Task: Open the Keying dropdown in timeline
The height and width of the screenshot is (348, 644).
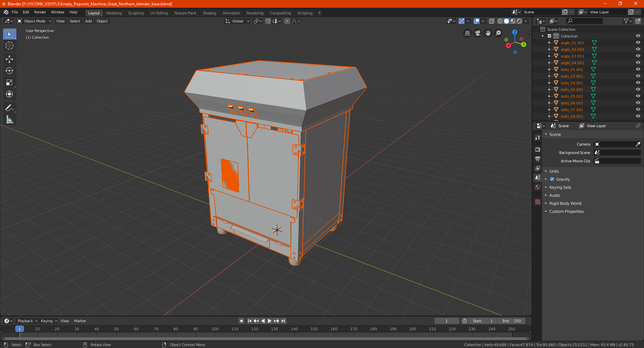Action: [49, 321]
